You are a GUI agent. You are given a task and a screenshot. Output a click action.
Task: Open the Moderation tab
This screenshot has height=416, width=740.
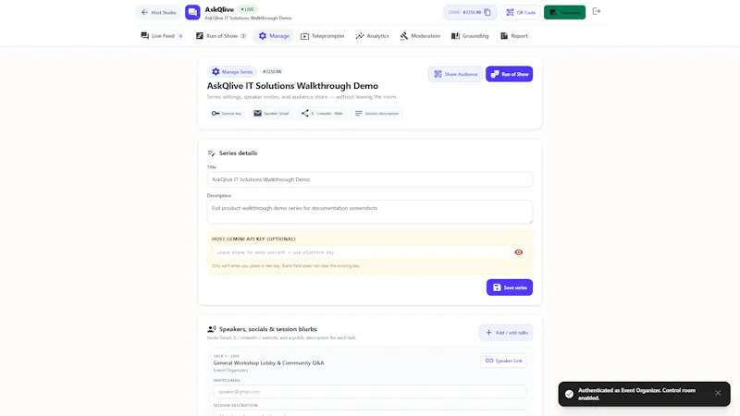420,36
